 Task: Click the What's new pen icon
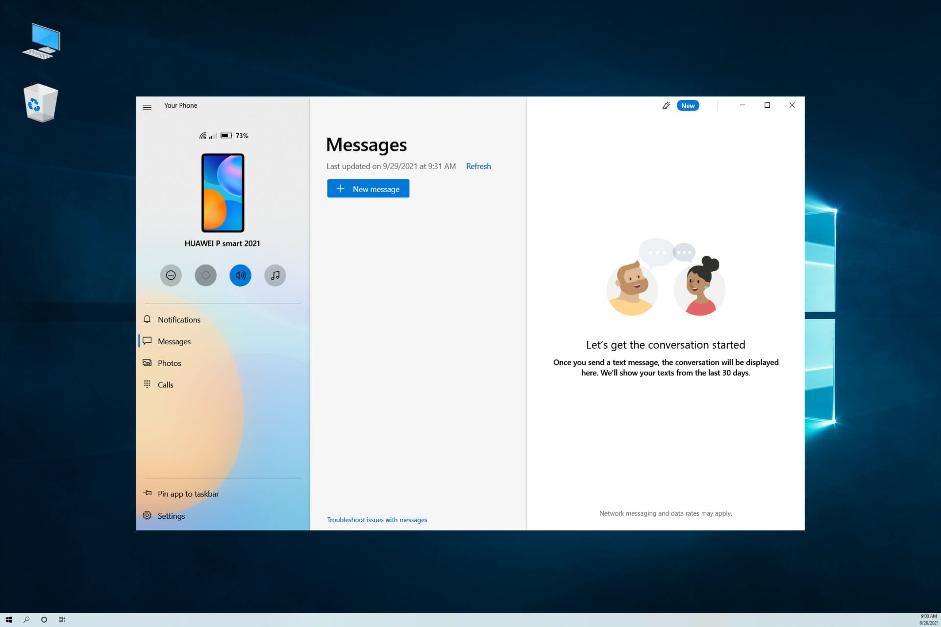pyautogui.click(x=666, y=105)
